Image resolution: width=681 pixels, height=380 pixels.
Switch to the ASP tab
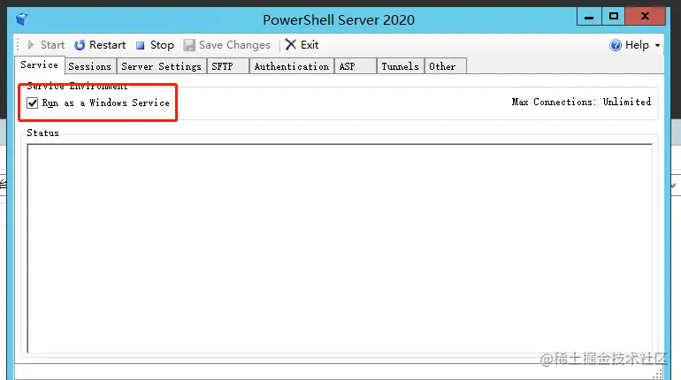tap(355, 66)
